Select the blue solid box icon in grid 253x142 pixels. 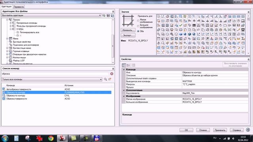click(x=181, y=34)
